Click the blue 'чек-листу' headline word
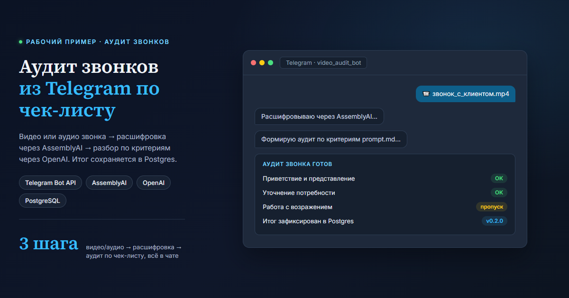 point(67,111)
